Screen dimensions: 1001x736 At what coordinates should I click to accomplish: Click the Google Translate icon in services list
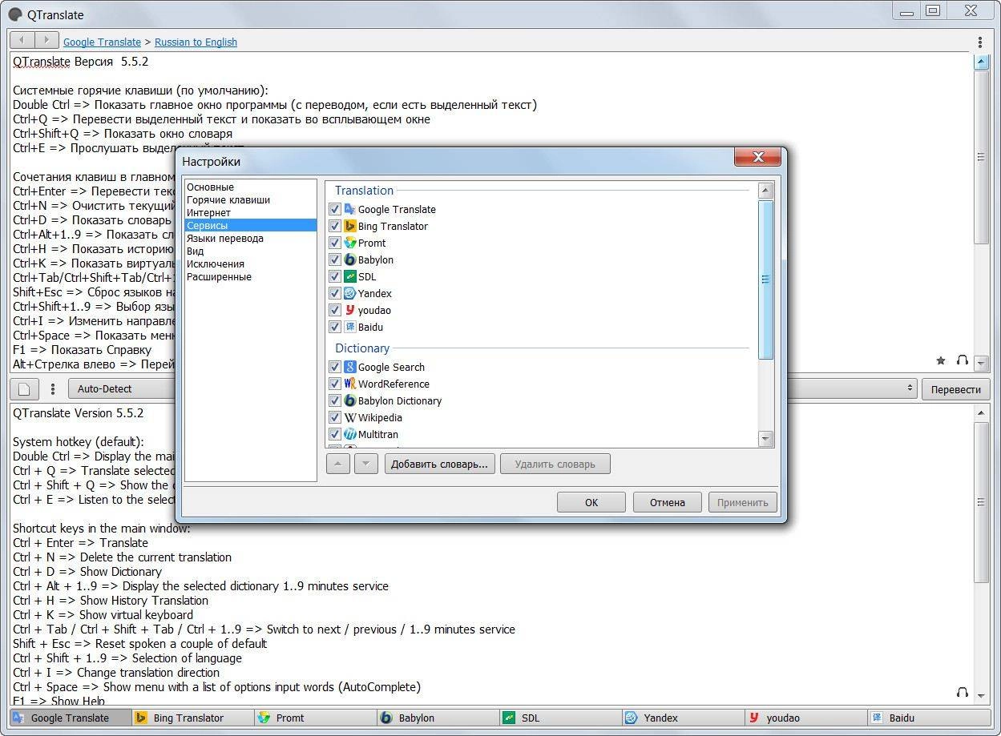pos(349,209)
